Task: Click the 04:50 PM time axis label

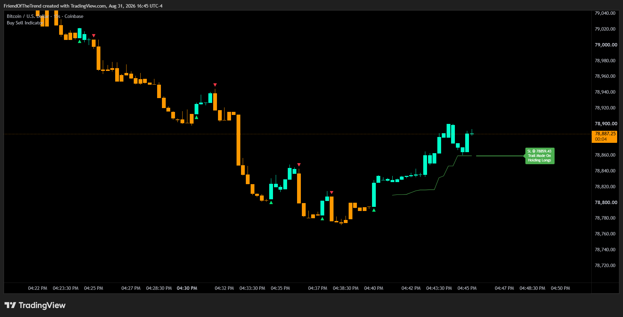Action: 560,288
